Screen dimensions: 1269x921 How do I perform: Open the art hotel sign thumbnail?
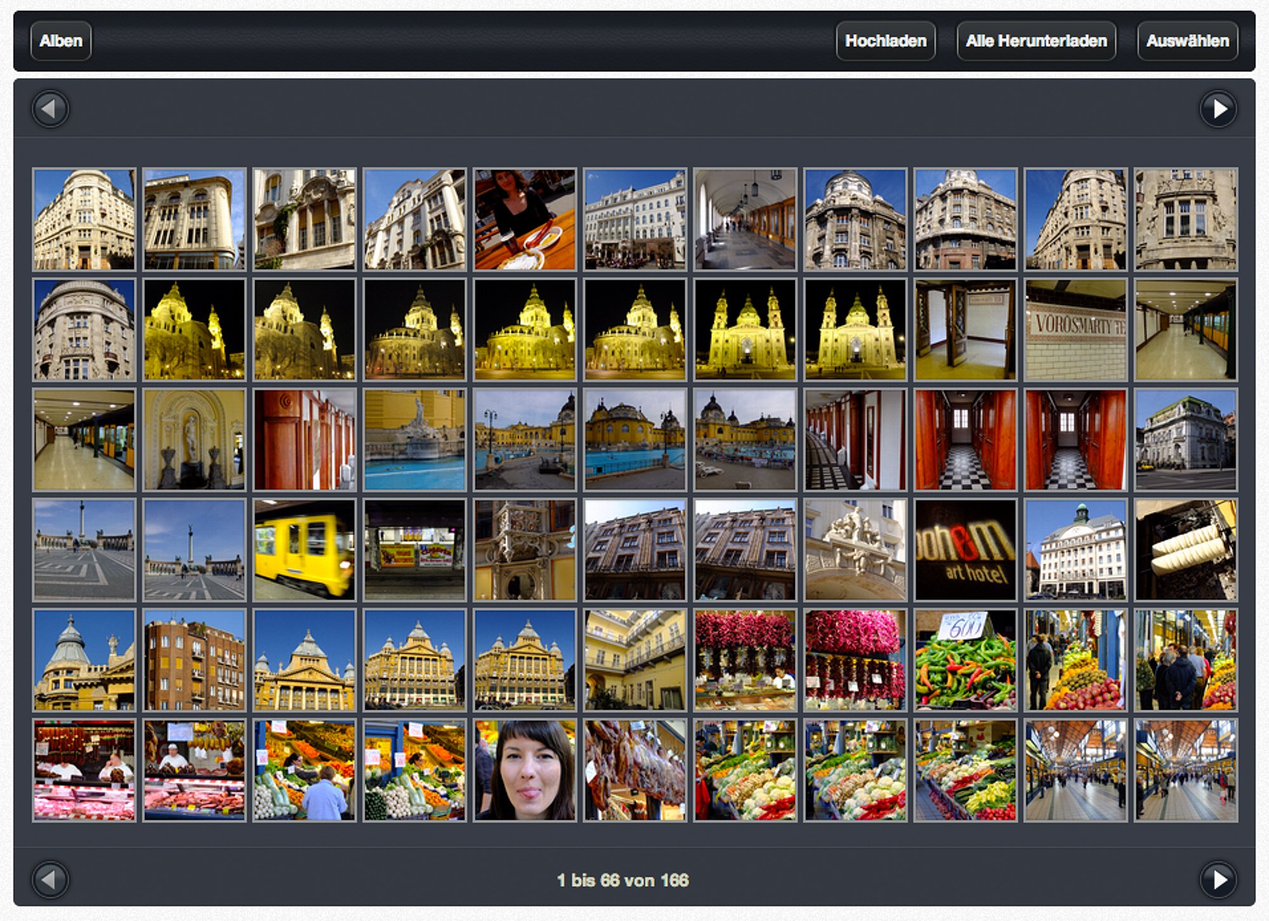coord(965,550)
